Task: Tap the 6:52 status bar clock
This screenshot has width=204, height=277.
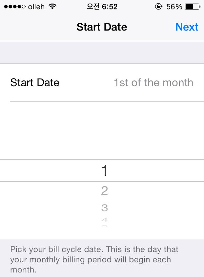Action: (102, 7)
